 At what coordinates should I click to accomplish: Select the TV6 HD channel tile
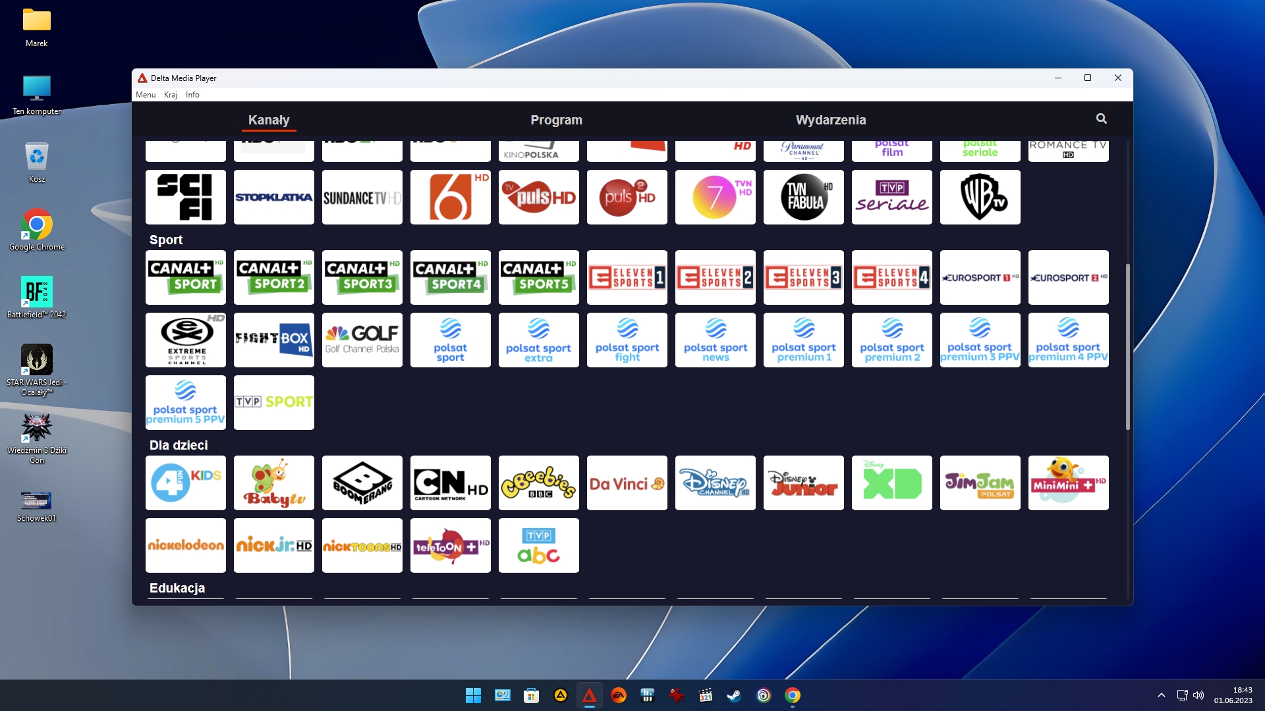451,197
